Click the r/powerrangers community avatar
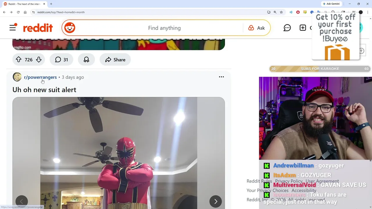 [x=17, y=77]
